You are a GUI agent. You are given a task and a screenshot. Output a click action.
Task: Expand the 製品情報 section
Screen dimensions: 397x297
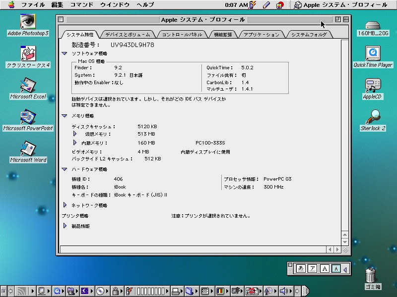[x=65, y=226]
